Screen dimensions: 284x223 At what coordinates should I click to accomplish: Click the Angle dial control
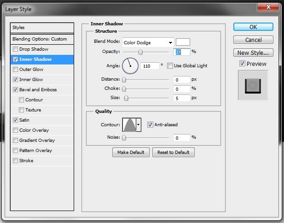[130, 66]
